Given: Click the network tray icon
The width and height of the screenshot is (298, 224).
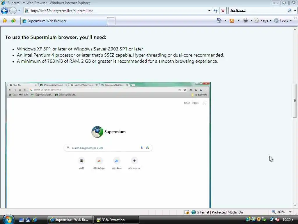Looking at the screenshot, I should (272, 219).
